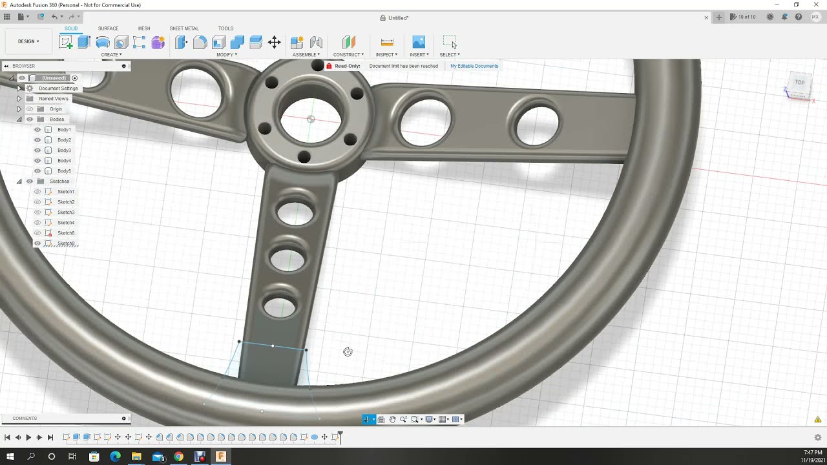827x465 pixels.
Task: Choose the Fillet tool
Action: (200, 42)
